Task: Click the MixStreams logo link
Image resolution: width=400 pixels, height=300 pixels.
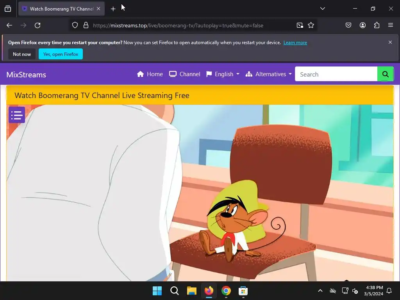Action: (26, 75)
